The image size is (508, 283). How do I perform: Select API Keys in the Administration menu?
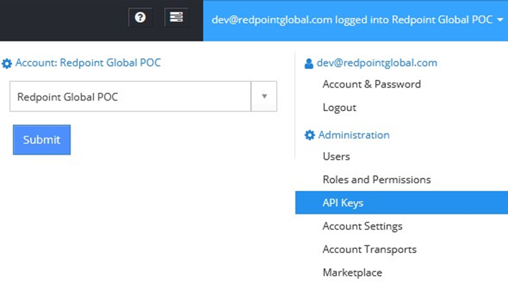coord(402,202)
